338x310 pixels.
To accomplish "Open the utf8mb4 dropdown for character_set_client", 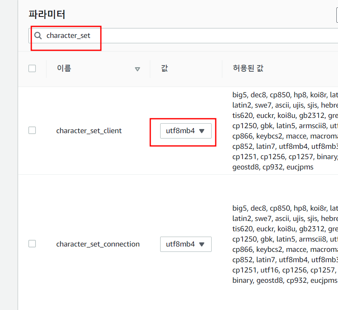I will [x=185, y=131].
